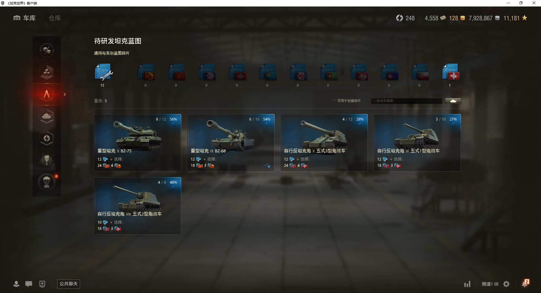
Task: Click the universal blueprint fragment wrench icon
Action: [103, 72]
